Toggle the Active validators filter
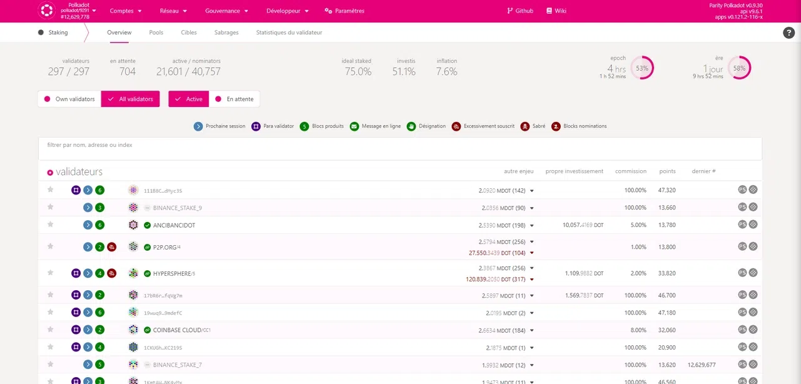The image size is (801, 384). click(x=188, y=99)
